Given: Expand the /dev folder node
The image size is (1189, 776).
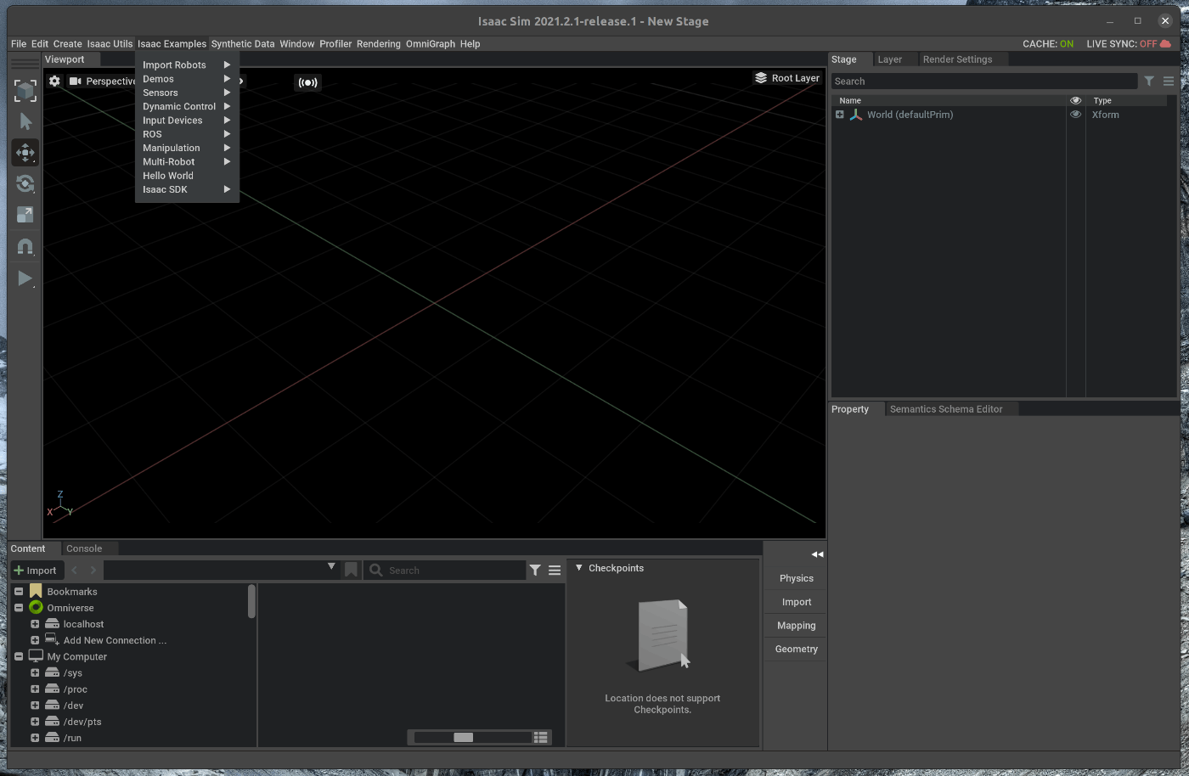Looking at the screenshot, I should (x=35, y=705).
